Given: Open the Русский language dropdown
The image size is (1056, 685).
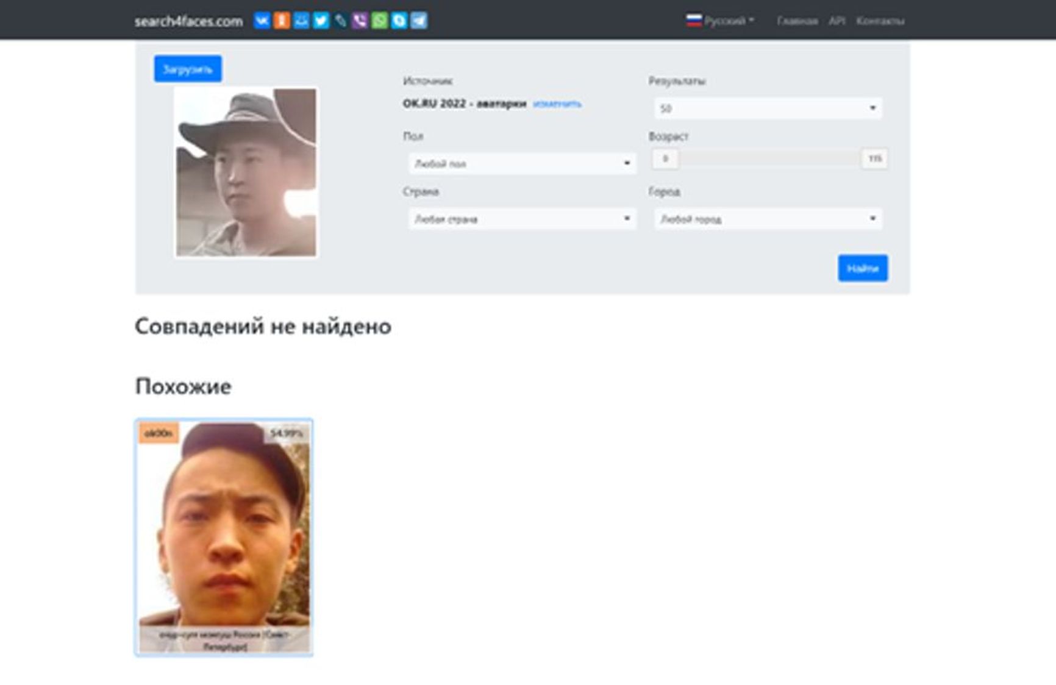Looking at the screenshot, I should (721, 21).
